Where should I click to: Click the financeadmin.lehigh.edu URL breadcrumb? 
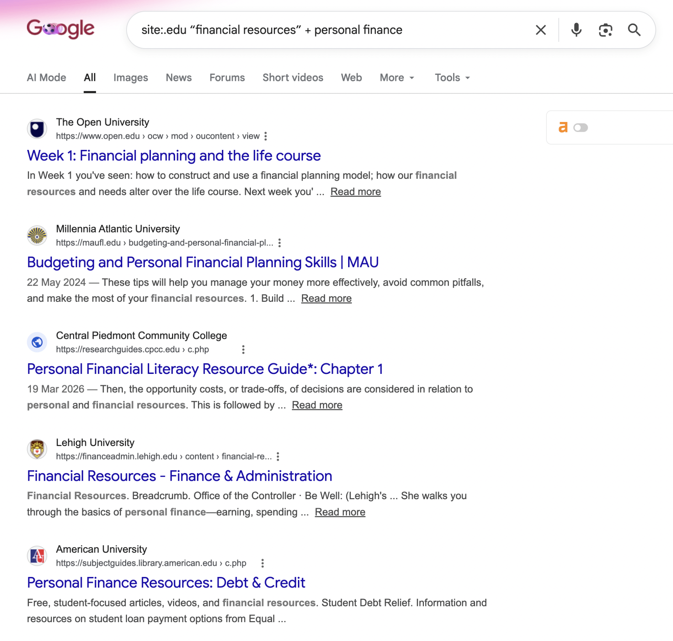pos(164,456)
